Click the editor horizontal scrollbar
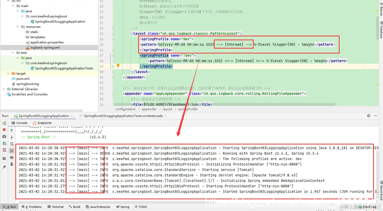 click(x=225, y=105)
